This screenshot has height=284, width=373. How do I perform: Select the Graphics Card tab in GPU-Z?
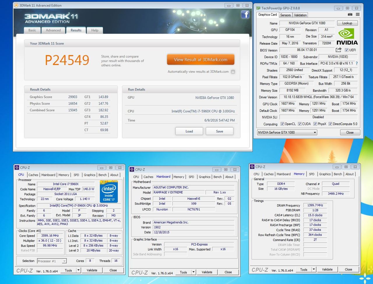(268, 15)
